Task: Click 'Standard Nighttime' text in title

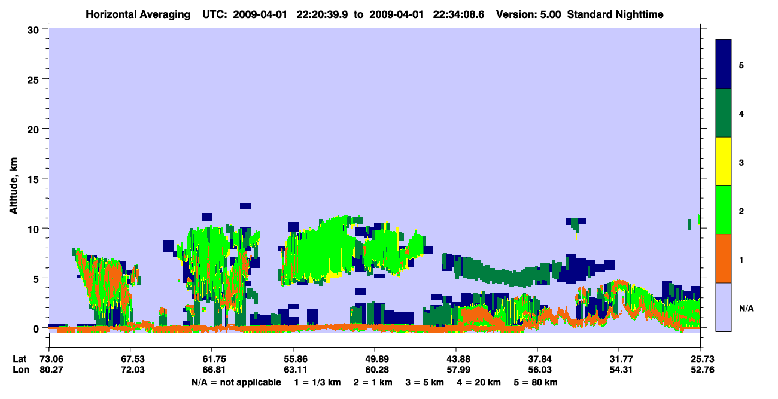Action: tap(615, 14)
